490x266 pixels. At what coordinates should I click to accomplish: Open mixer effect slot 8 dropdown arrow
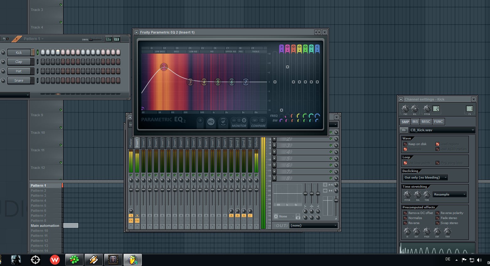[x=274, y=178]
